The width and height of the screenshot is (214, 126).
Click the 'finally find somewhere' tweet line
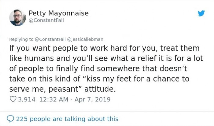tap(105, 69)
